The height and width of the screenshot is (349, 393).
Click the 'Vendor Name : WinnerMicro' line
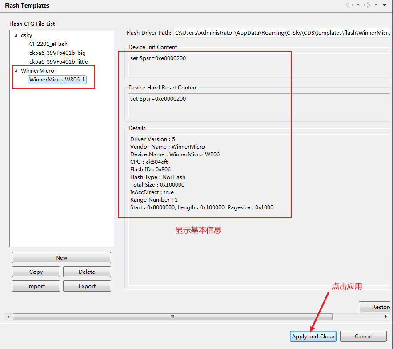(168, 147)
